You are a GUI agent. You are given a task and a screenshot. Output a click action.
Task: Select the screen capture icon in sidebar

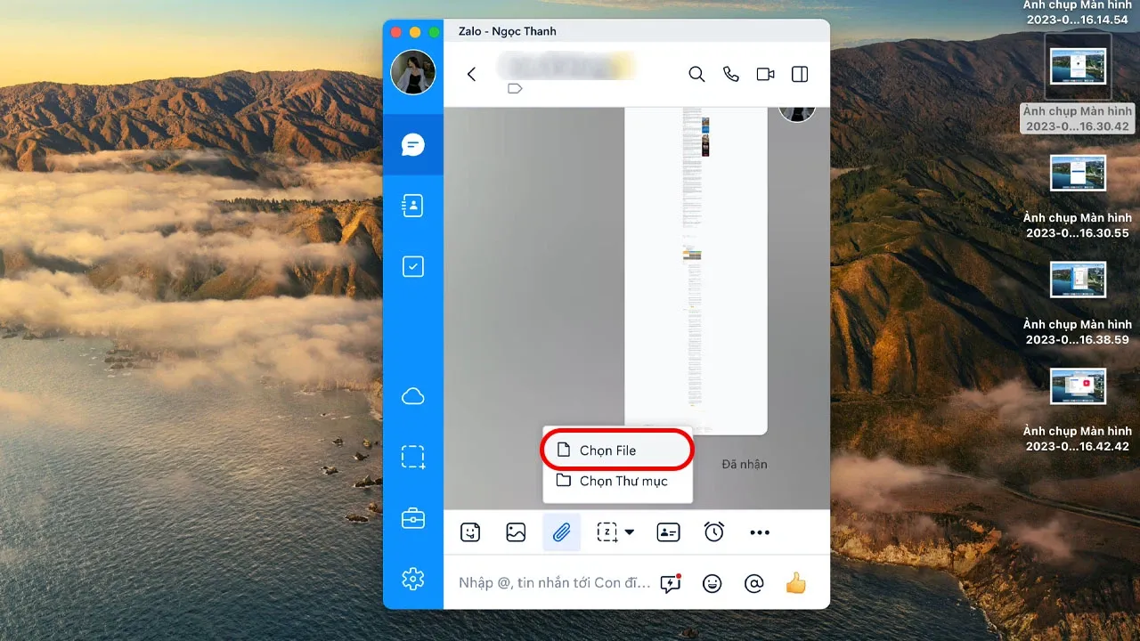(413, 457)
